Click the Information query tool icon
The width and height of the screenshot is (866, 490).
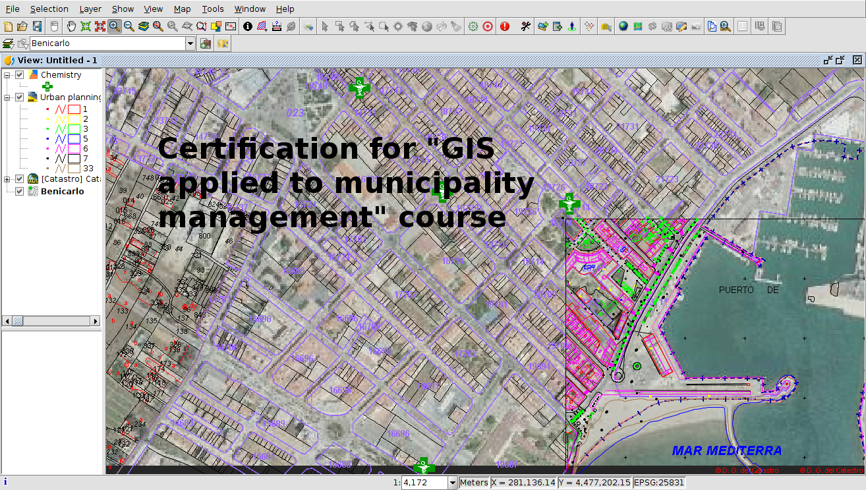click(x=248, y=26)
